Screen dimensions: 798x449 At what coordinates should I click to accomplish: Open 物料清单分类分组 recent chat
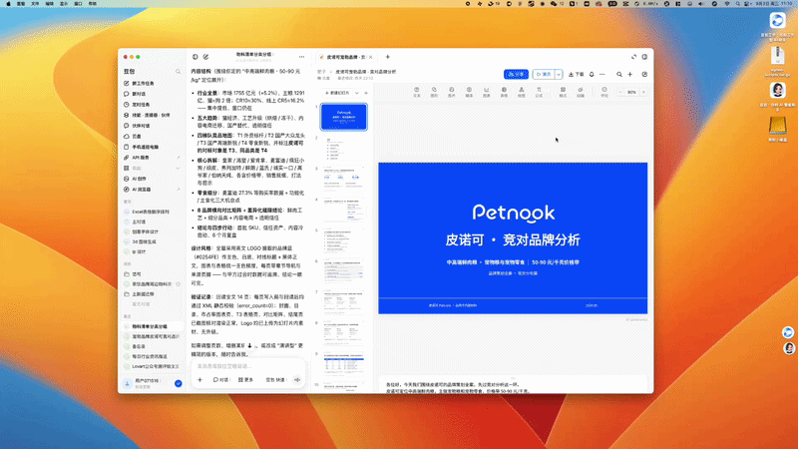click(151, 326)
